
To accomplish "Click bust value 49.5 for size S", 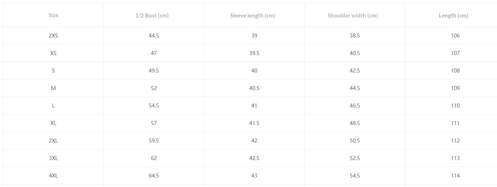I will pyautogui.click(x=154, y=71).
